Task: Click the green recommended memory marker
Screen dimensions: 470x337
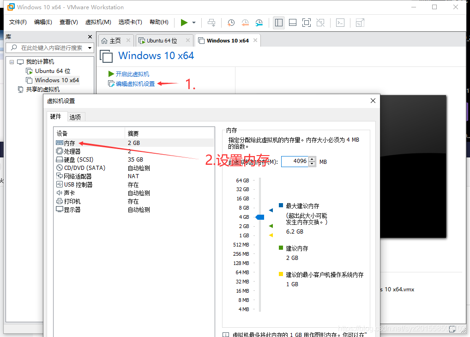Action: [x=271, y=226]
